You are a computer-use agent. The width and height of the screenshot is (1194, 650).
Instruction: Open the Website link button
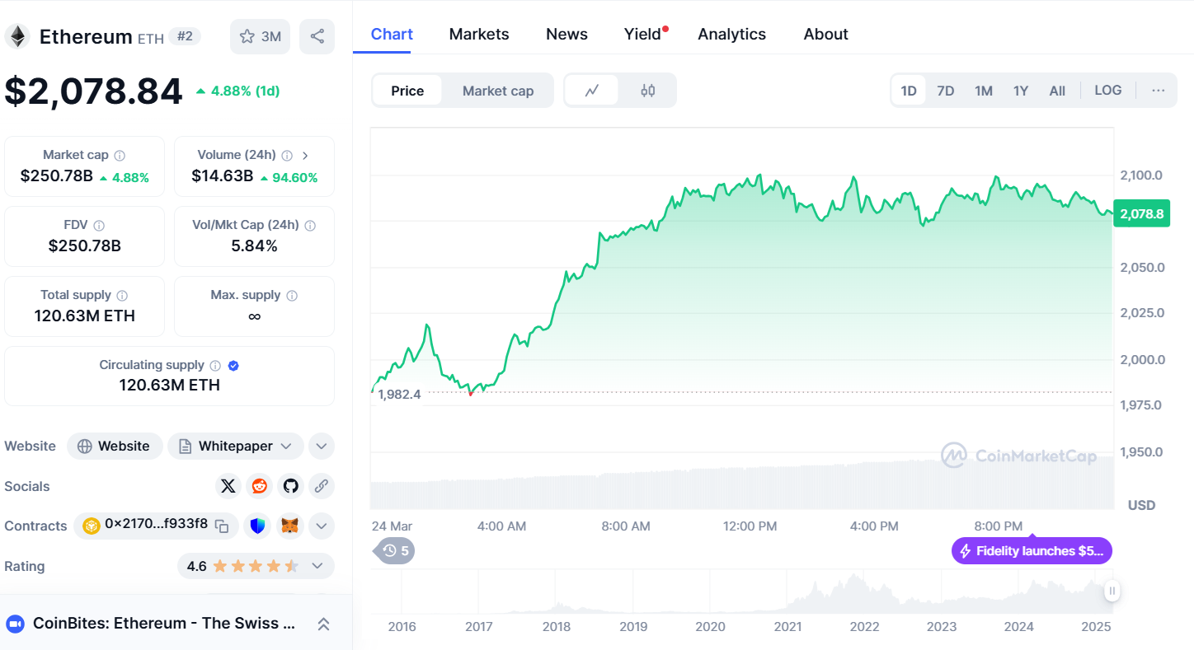115,446
